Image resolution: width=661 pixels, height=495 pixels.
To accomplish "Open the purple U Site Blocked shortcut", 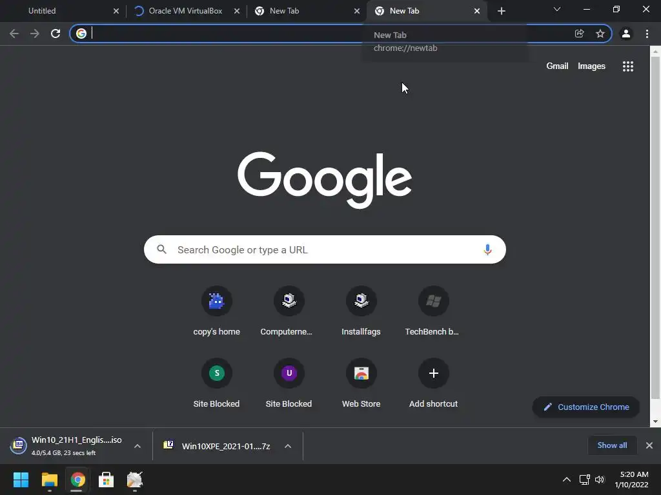I will coord(289,383).
